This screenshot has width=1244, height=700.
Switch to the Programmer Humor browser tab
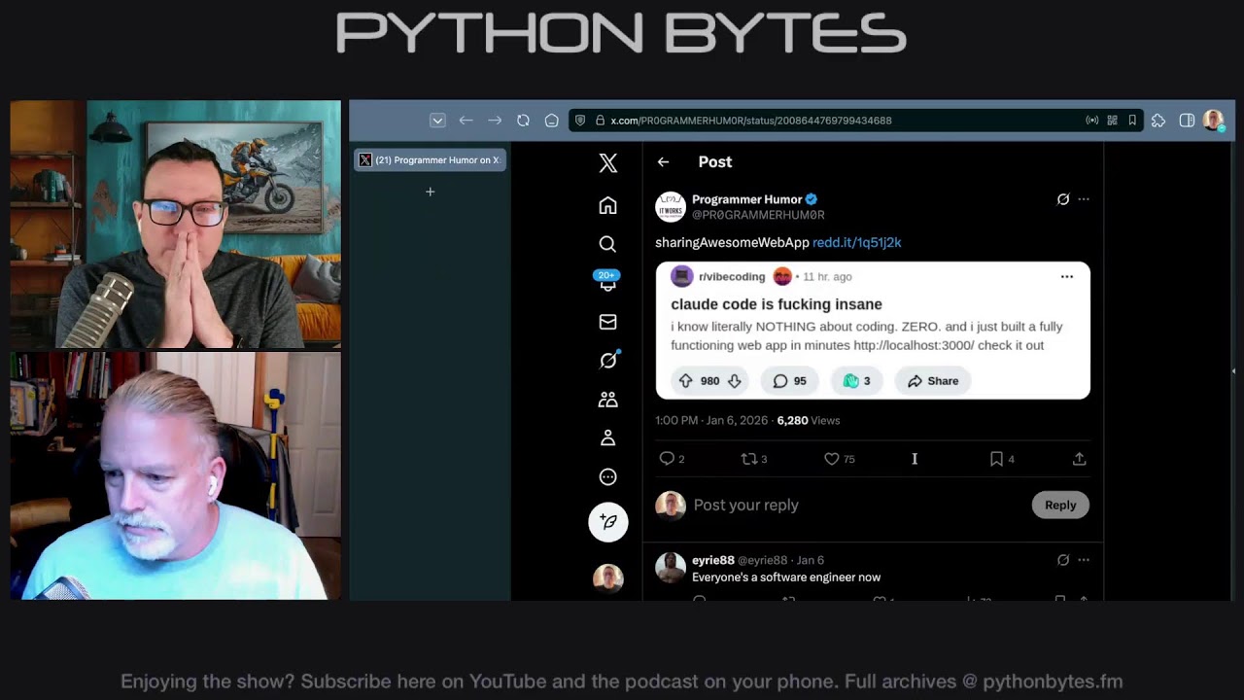[x=429, y=159]
